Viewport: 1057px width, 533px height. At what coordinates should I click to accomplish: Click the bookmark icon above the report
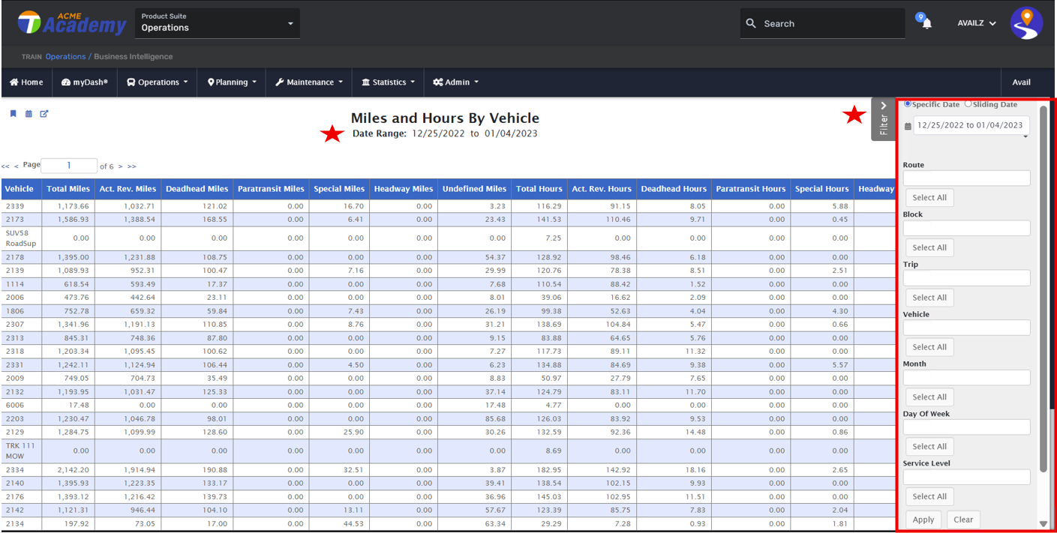point(13,114)
